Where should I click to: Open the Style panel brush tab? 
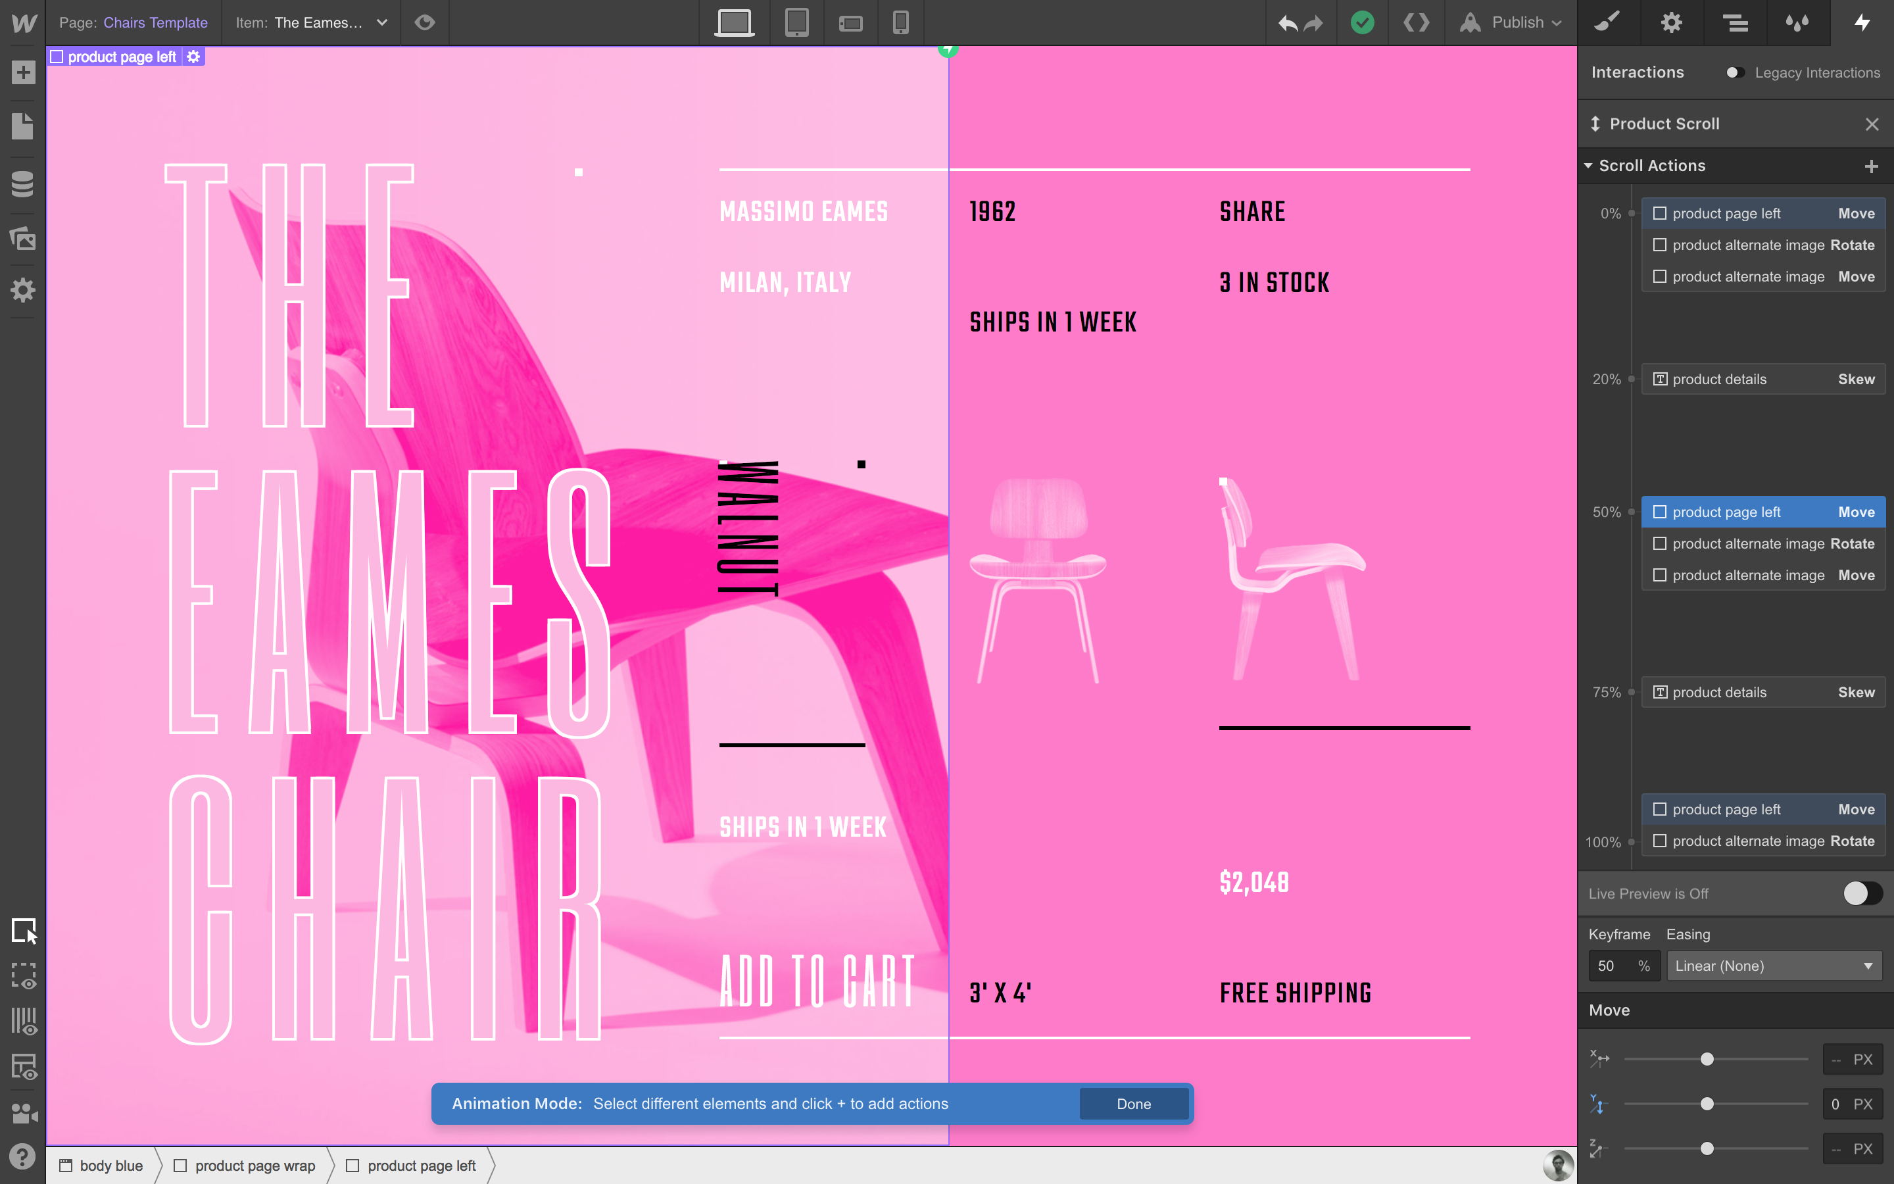click(1607, 23)
